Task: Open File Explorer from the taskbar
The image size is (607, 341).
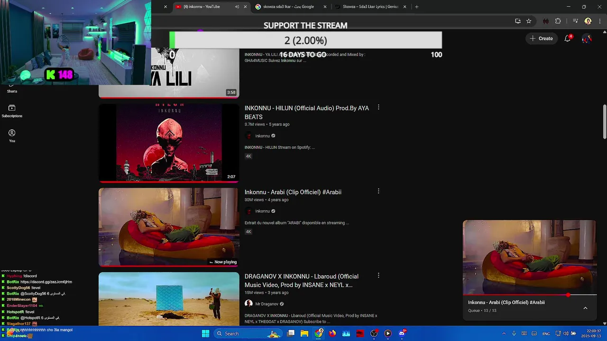Action: point(304,333)
